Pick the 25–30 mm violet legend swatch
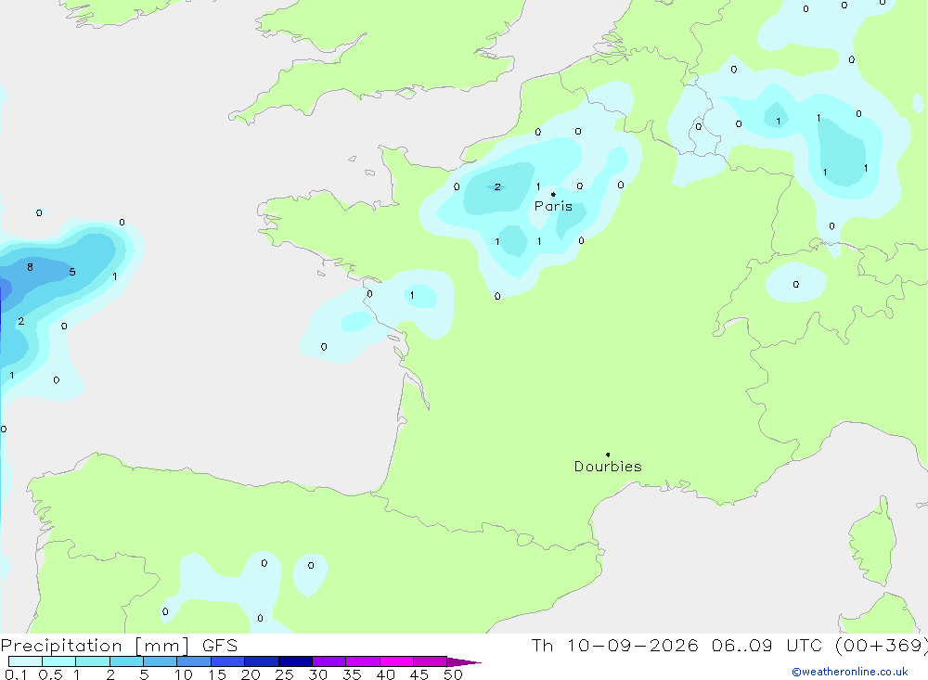The image size is (928, 680). point(329,661)
